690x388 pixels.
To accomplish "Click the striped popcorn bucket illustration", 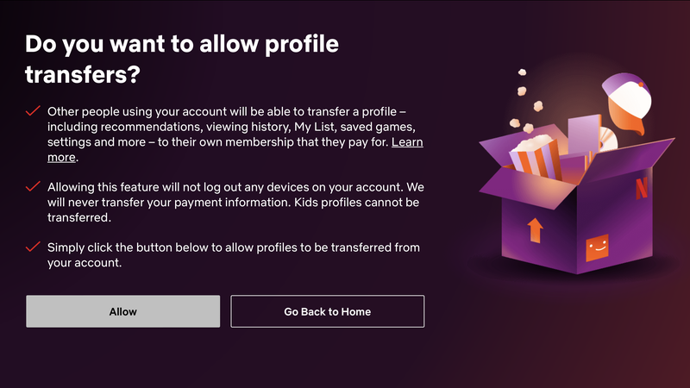I will 535,157.
